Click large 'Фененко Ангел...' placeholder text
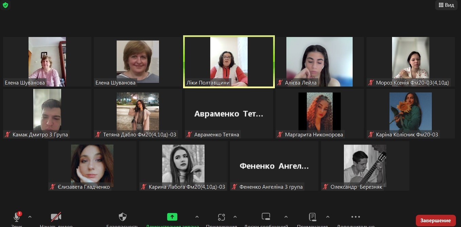The image size is (461, 227). click(x=274, y=166)
